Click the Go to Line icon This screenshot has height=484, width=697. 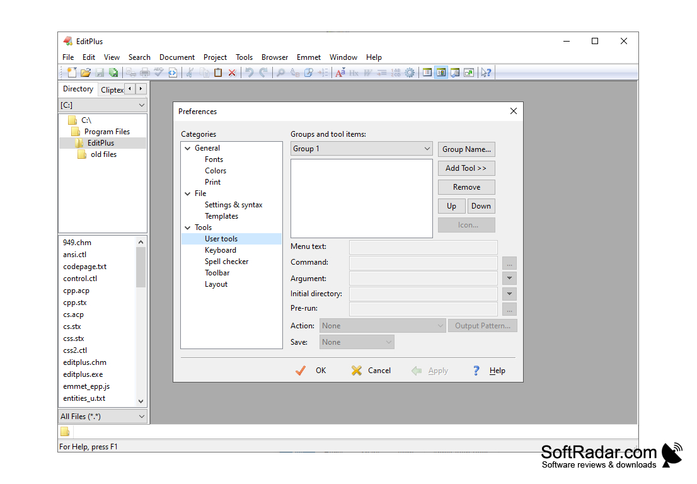(323, 72)
